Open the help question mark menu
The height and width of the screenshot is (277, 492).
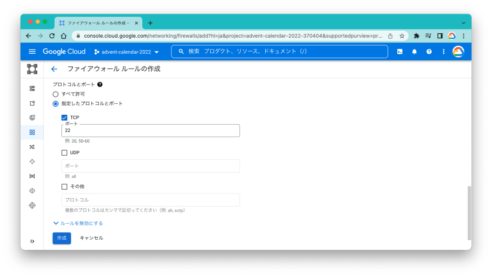pyautogui.click(x=429, y=52)
